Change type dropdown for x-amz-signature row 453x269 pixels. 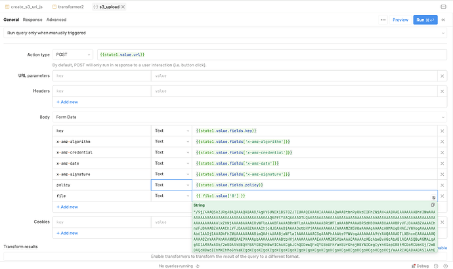click(x=171, y=174)
